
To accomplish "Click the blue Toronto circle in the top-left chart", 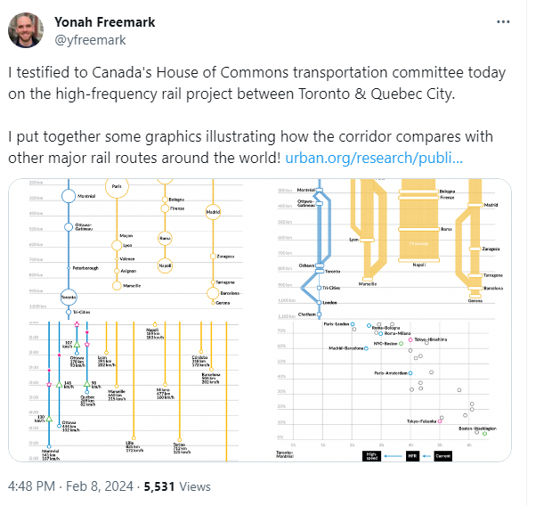I will (69, 296).
